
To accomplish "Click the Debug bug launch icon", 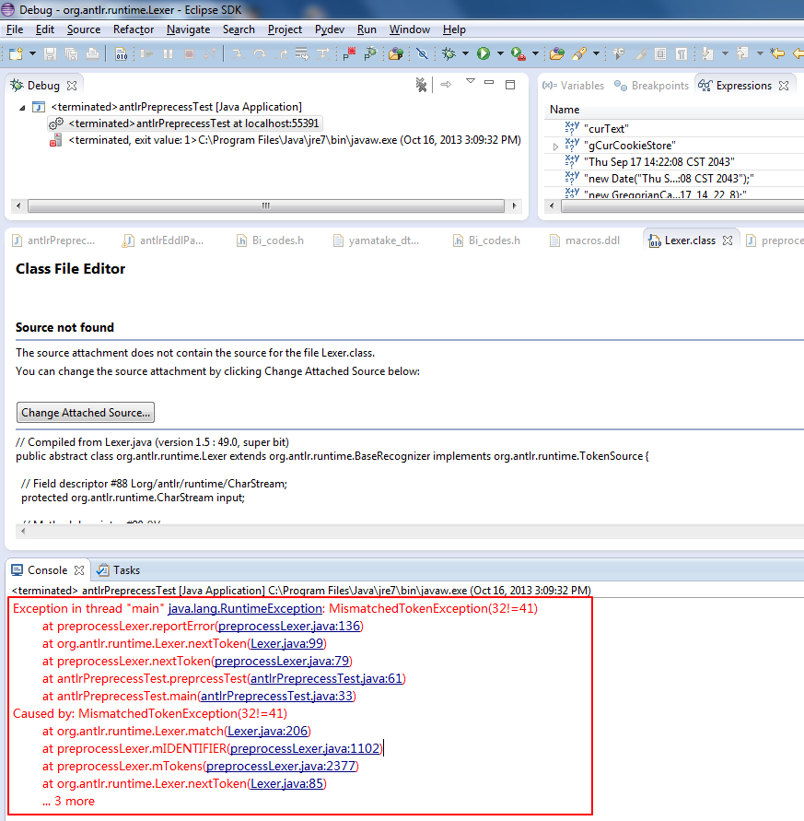I will click(x=449, y=53).
